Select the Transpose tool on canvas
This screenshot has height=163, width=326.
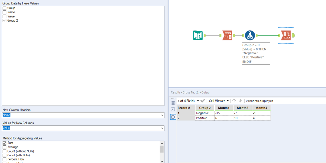tap(227, 35)
